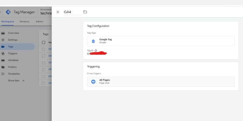
Task: Click the Folders icon in sidebar
Action: click(x=3, y=67)
